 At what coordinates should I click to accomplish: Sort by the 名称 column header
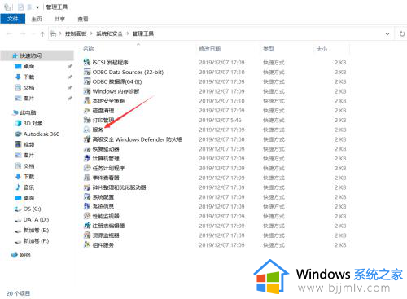(x=89, y=49)
